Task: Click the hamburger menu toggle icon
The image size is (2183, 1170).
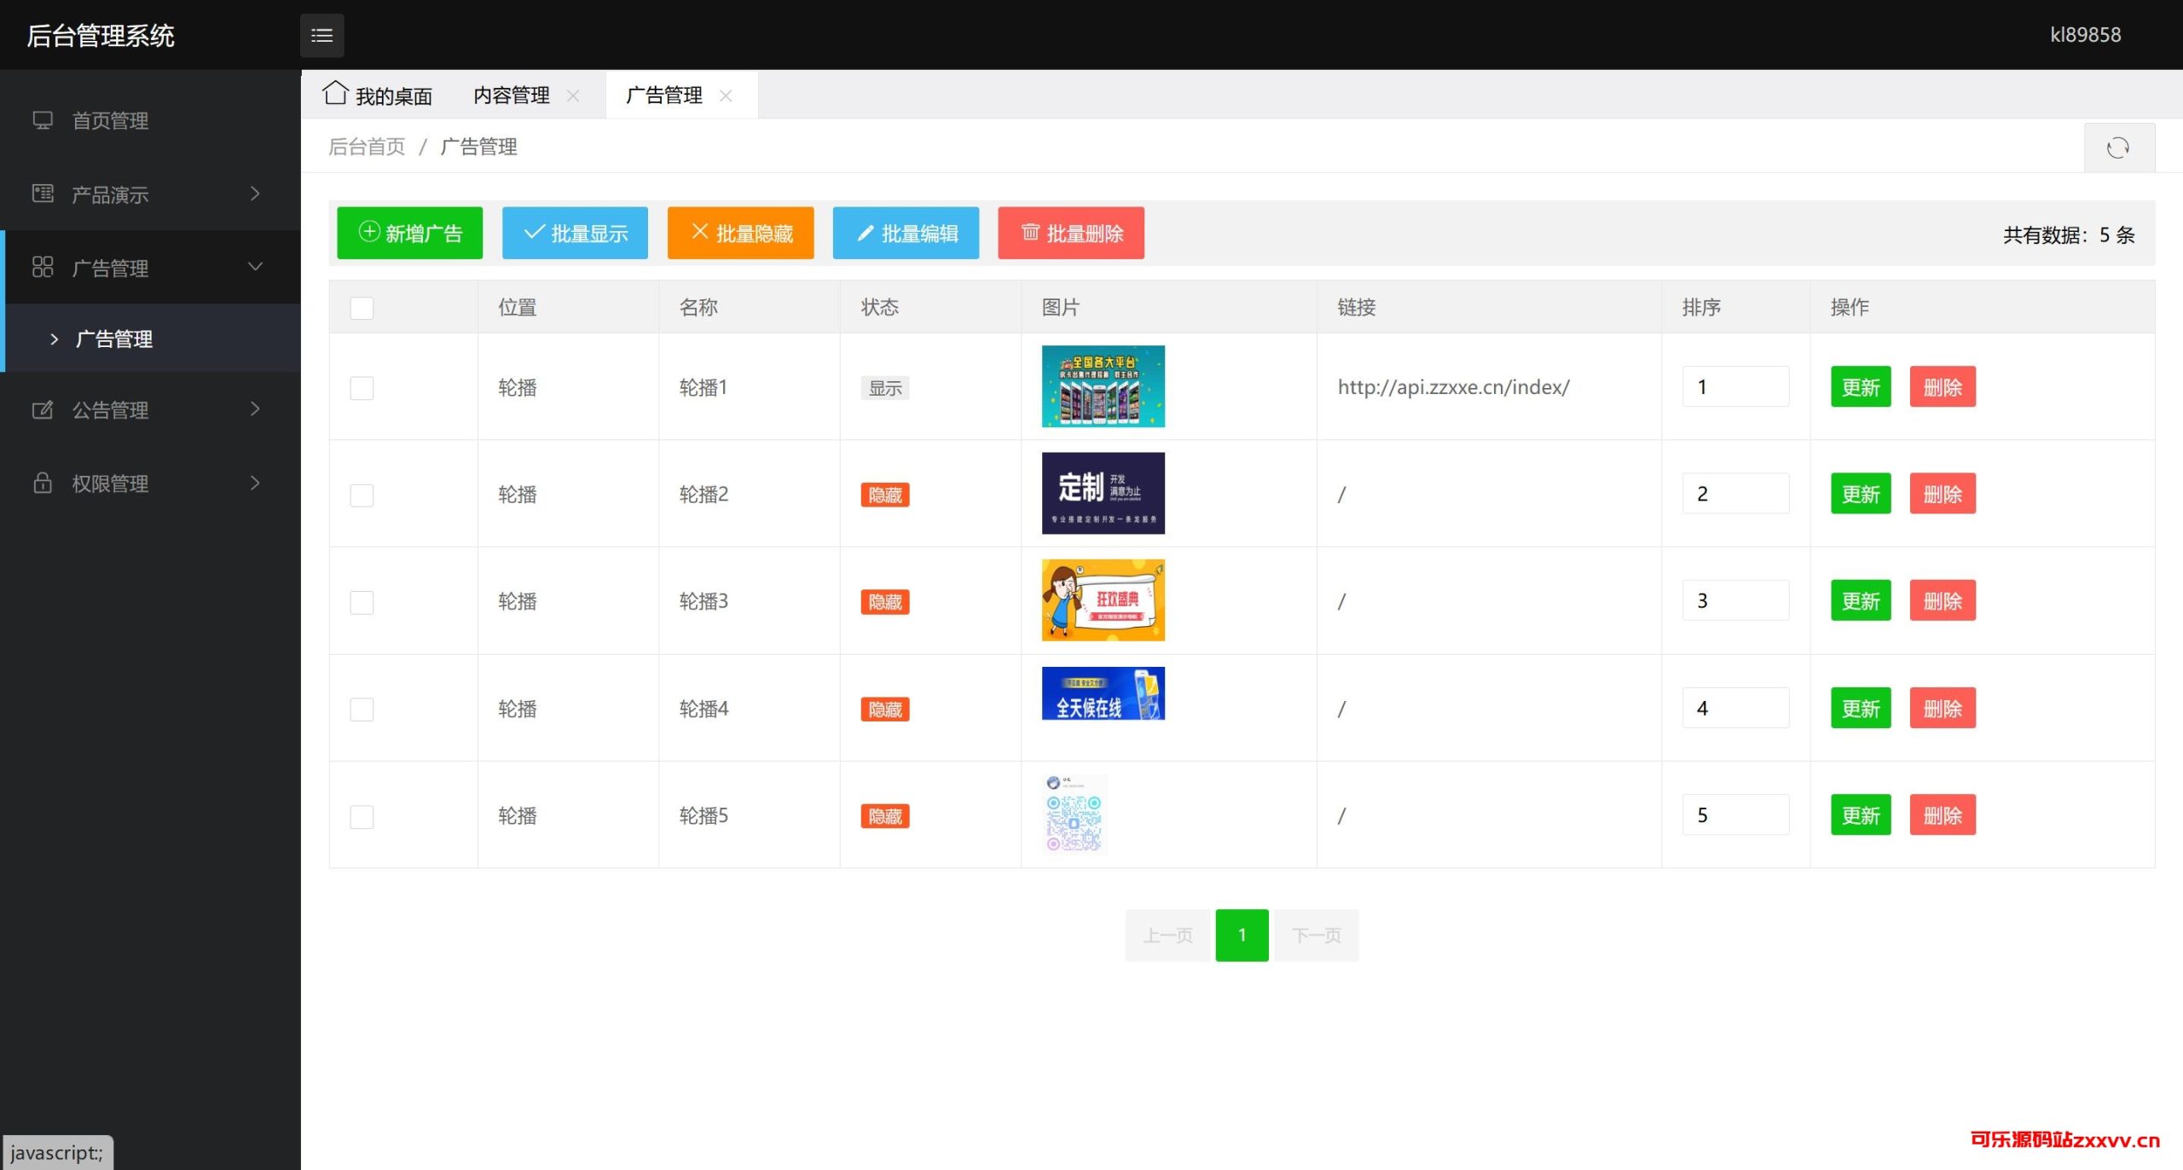Action: point(321,35)
